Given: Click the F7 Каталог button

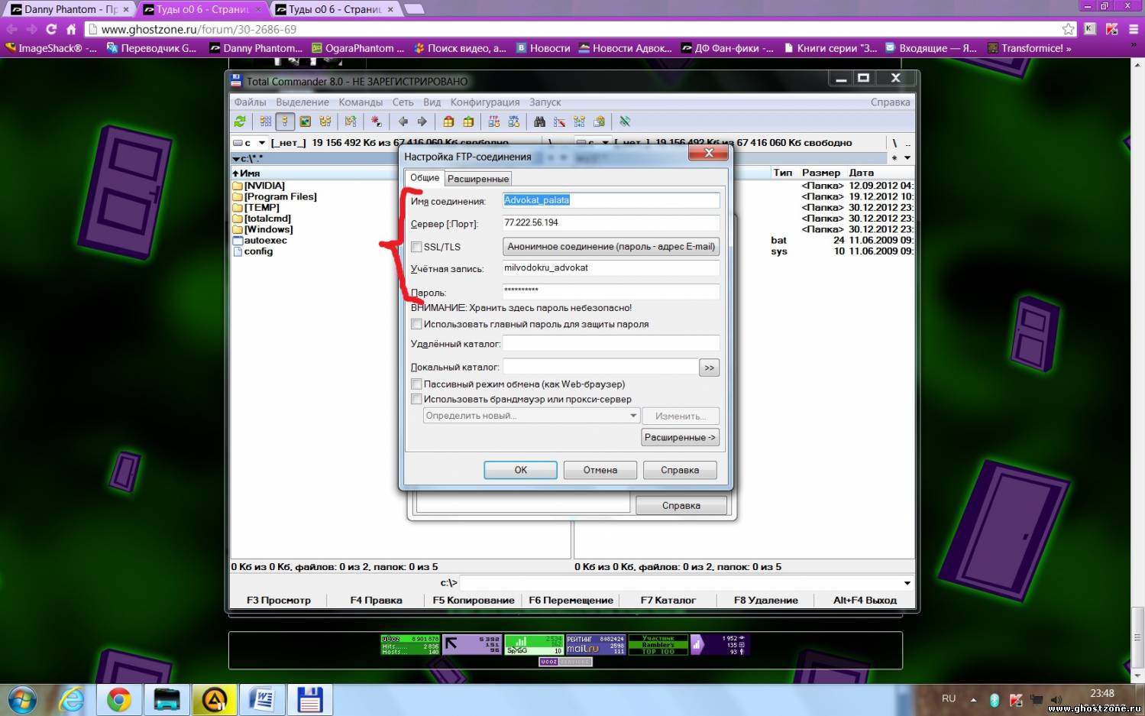Looking at the screenshot, I should click(668, 600).
